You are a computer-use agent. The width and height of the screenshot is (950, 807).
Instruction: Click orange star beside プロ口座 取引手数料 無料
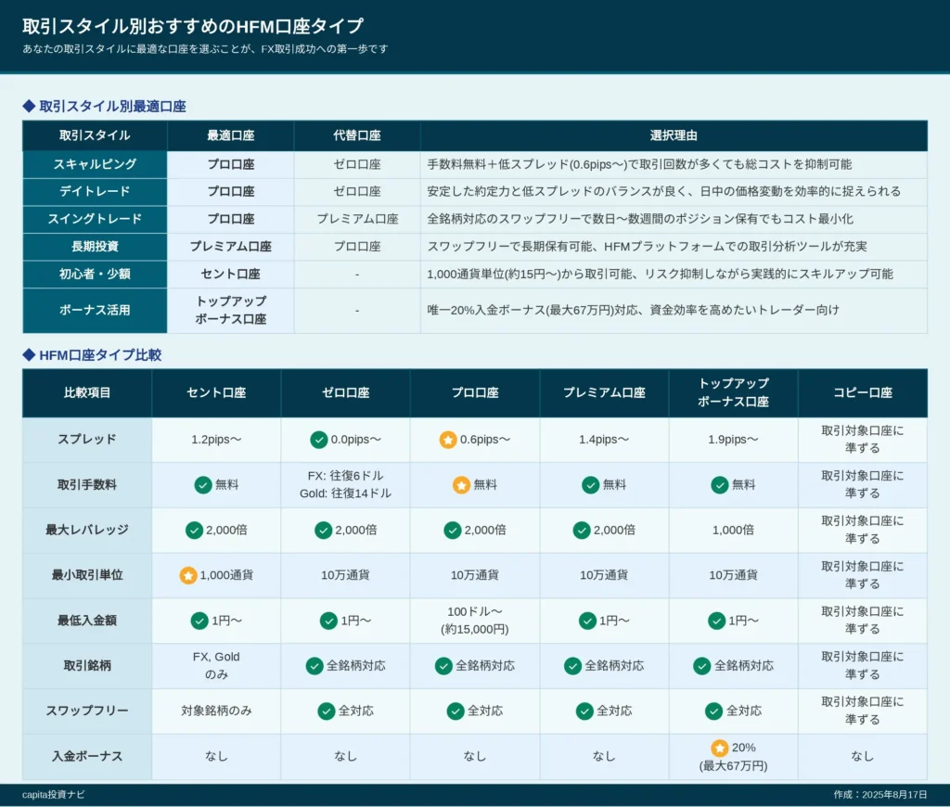(462, 485)
